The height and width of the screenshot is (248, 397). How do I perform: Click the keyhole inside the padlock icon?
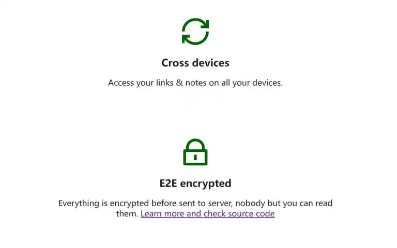click(x=195, y=158)
